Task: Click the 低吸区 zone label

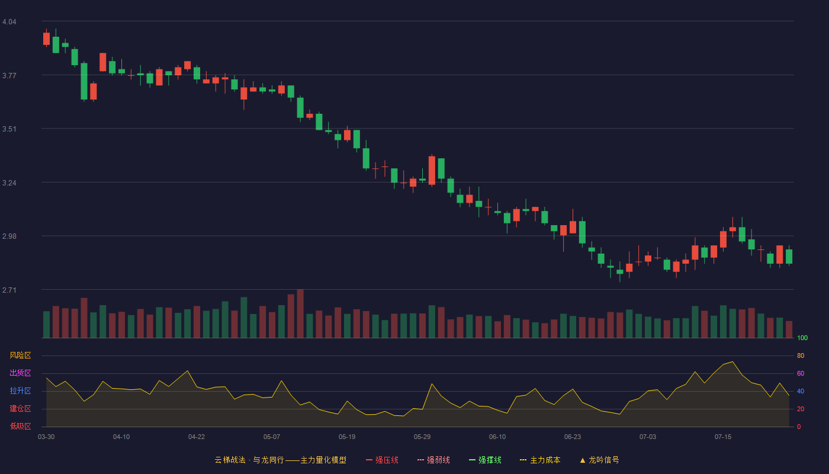Action: [20, 426]
